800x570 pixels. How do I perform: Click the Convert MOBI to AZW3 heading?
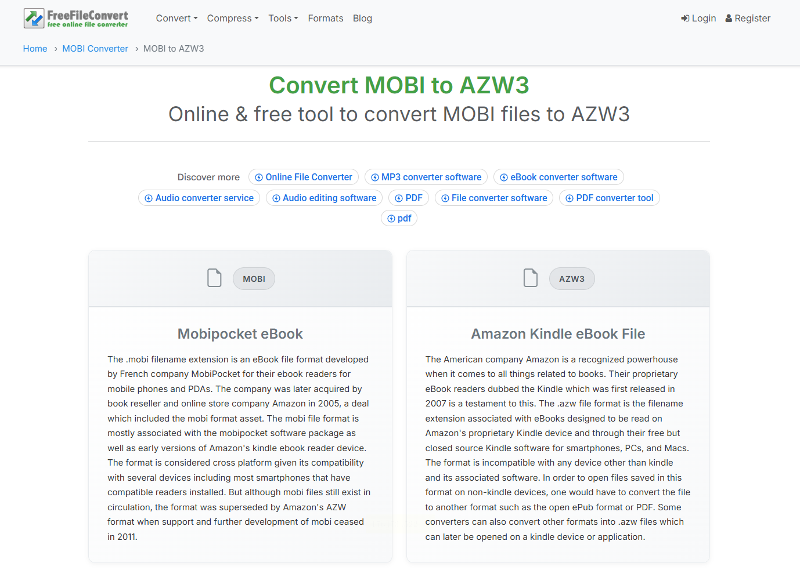point(399,85)
